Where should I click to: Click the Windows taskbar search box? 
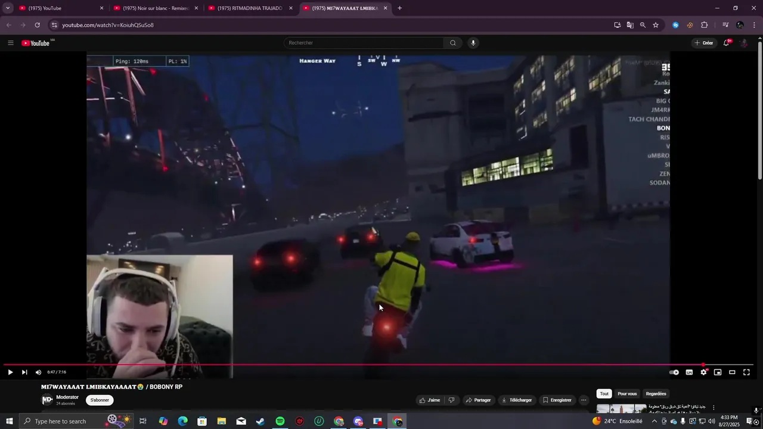point(77,421)
